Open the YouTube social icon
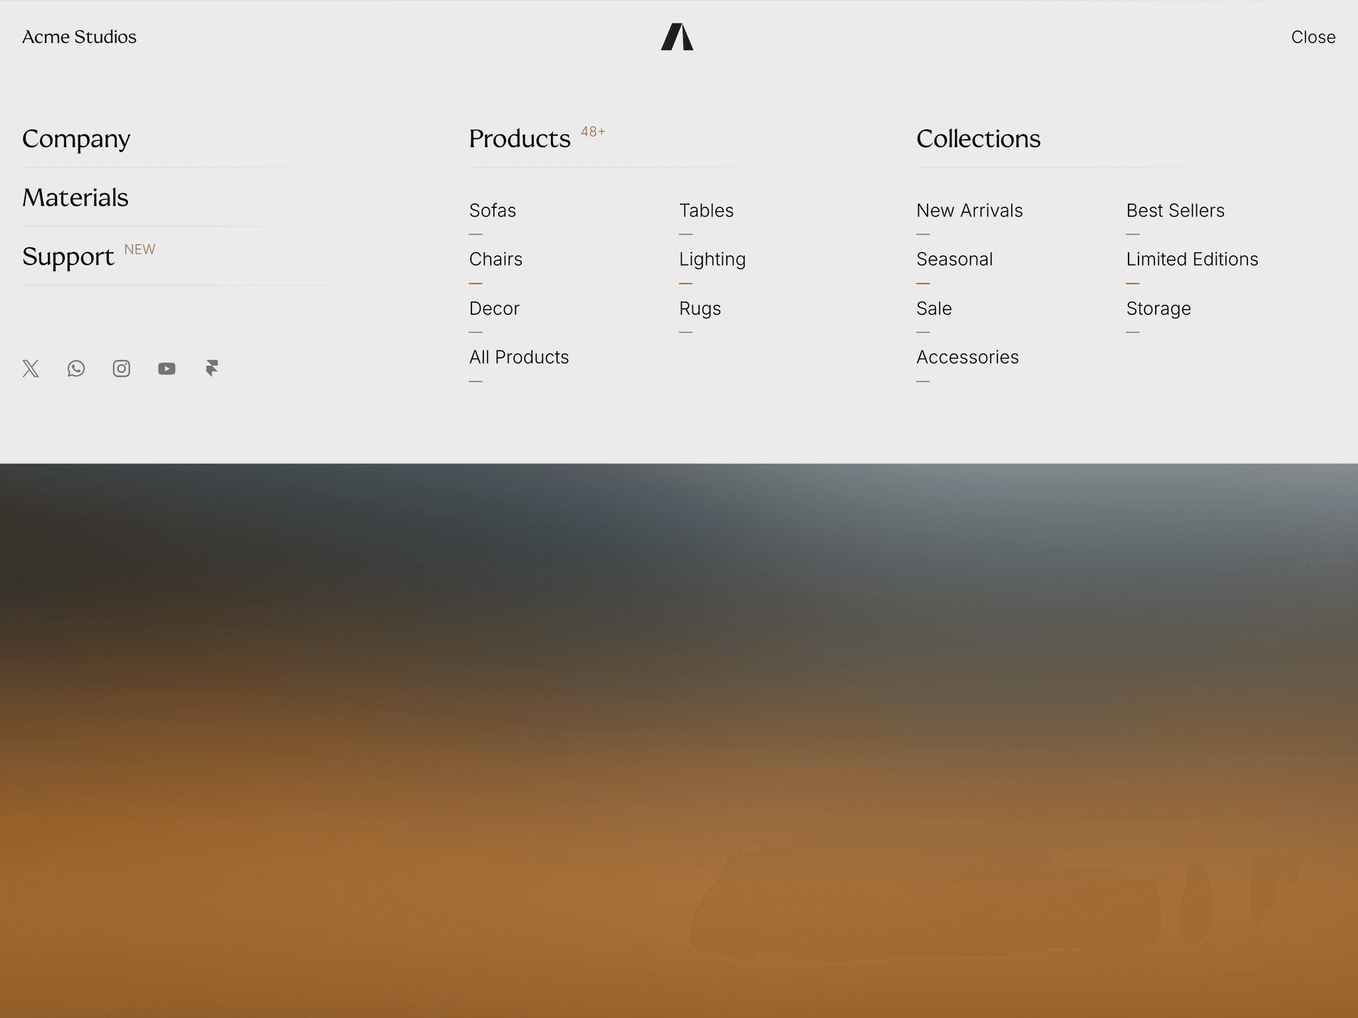This screenshot has width=1358, height=1018. [167, 368]
